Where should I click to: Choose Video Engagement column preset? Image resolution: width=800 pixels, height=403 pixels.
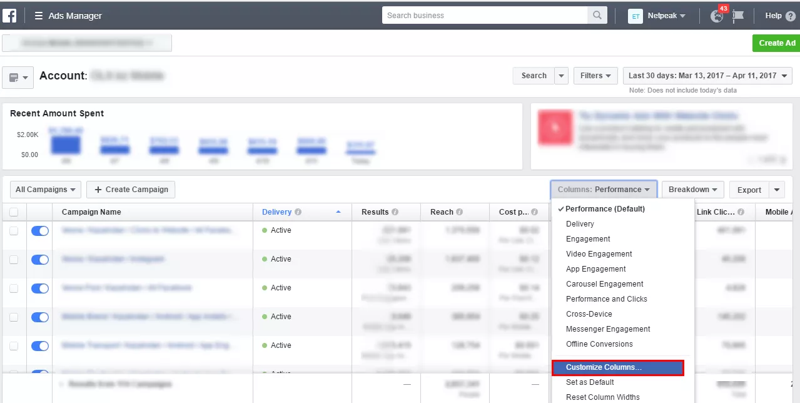(x=599, y=254)
